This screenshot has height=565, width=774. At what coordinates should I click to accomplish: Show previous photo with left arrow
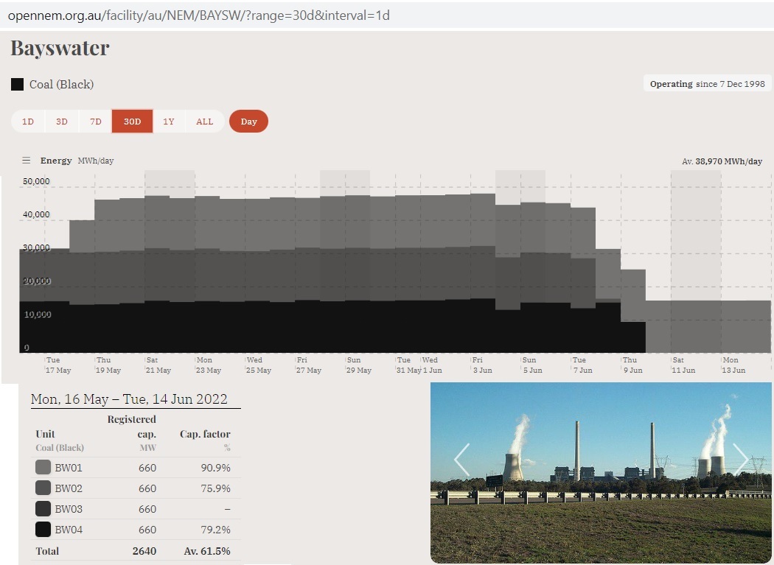click(462, 460)
